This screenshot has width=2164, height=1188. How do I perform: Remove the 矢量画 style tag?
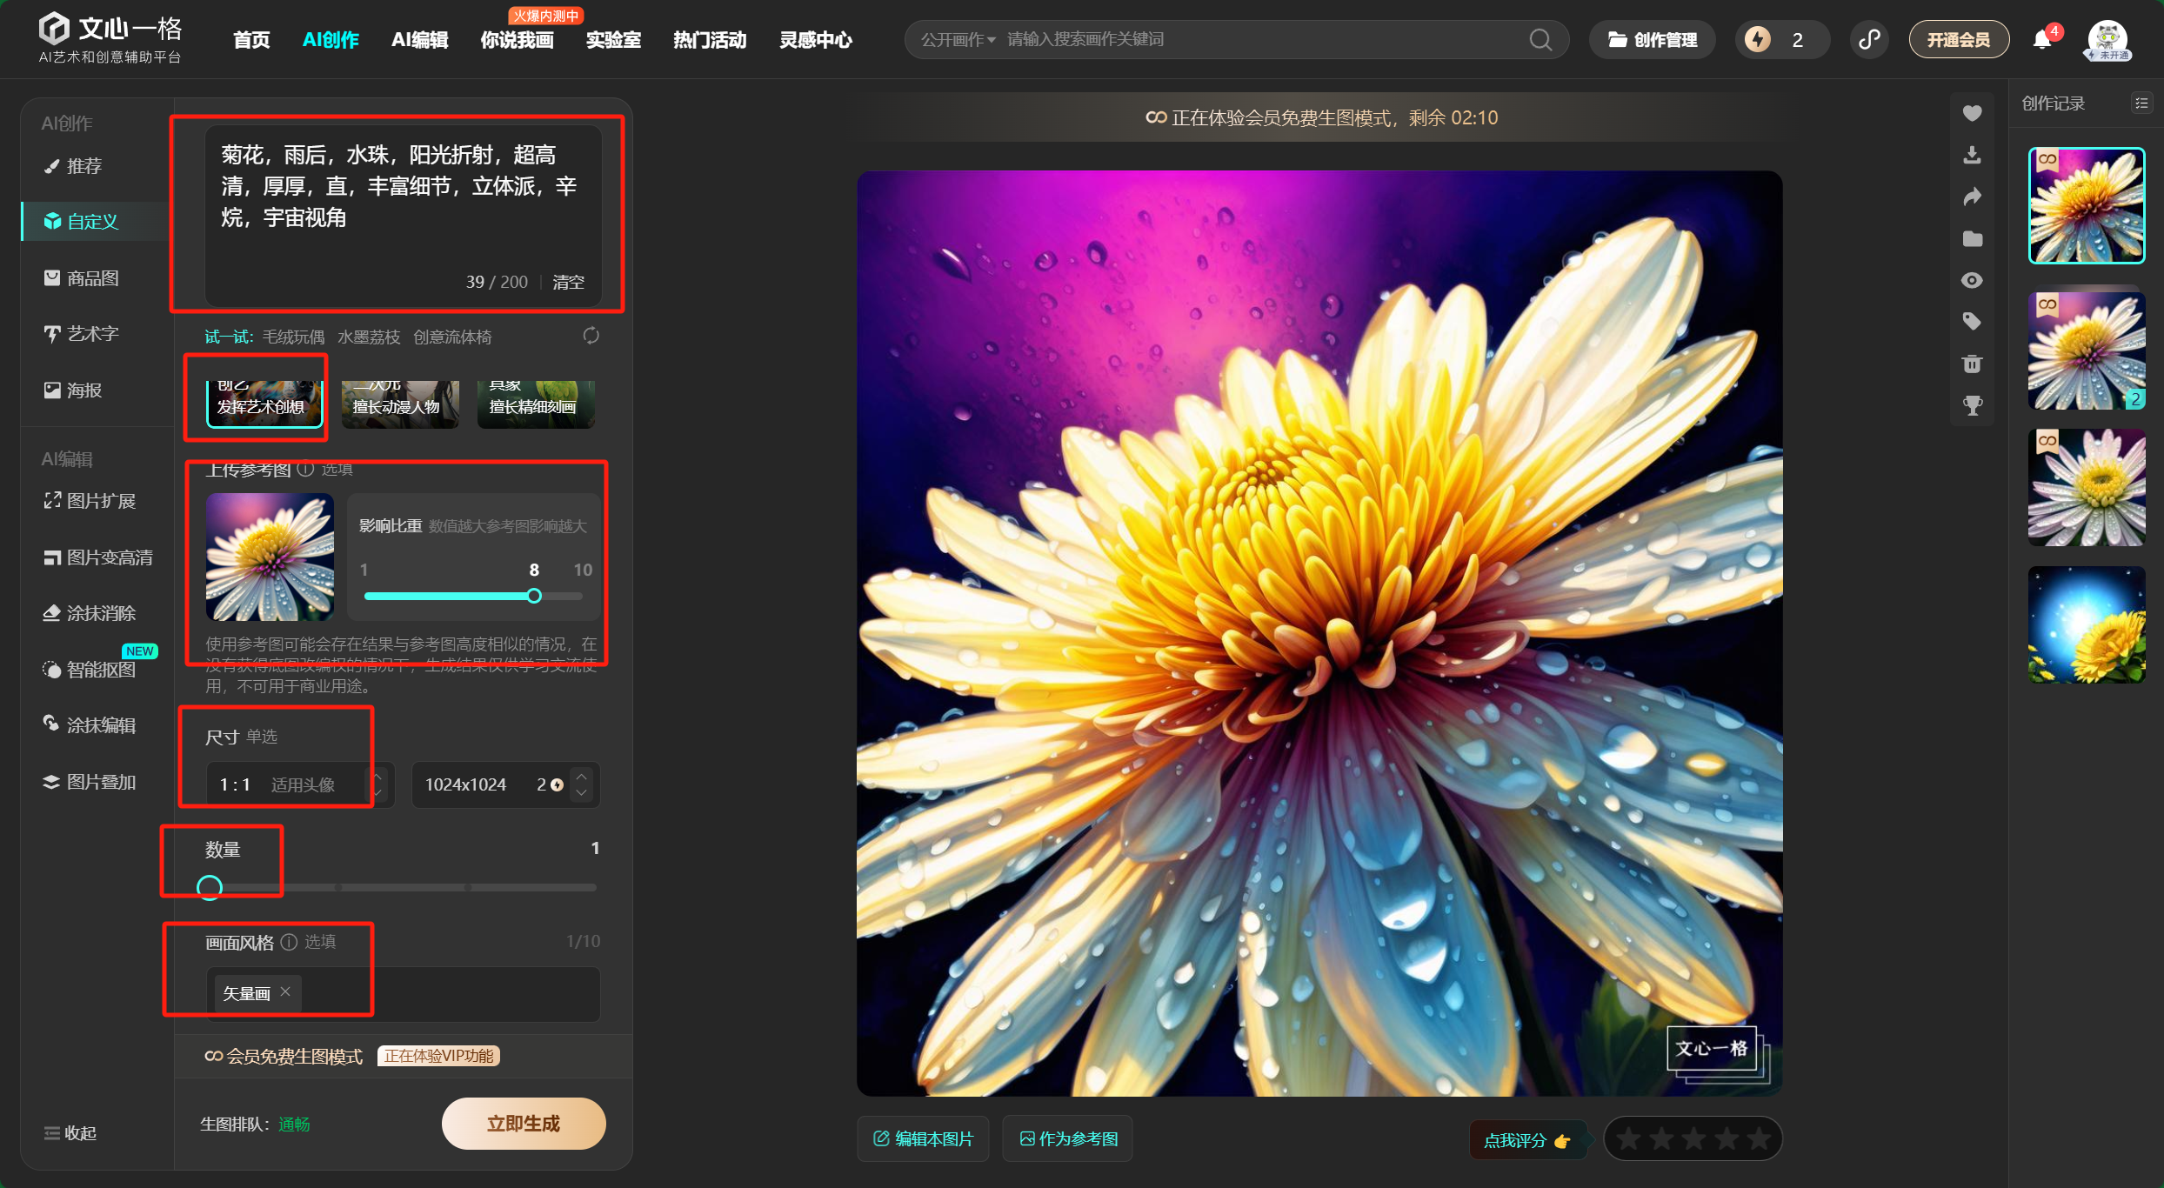click(285, 991)
